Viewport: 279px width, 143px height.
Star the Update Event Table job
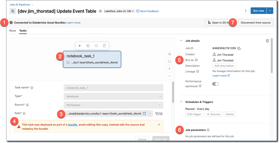[100, 11]
